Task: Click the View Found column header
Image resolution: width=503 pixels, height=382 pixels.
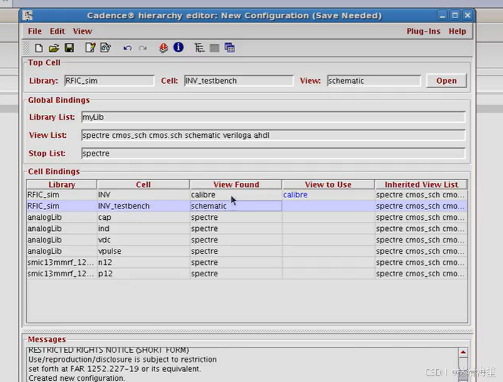Action: coord(236,185)
